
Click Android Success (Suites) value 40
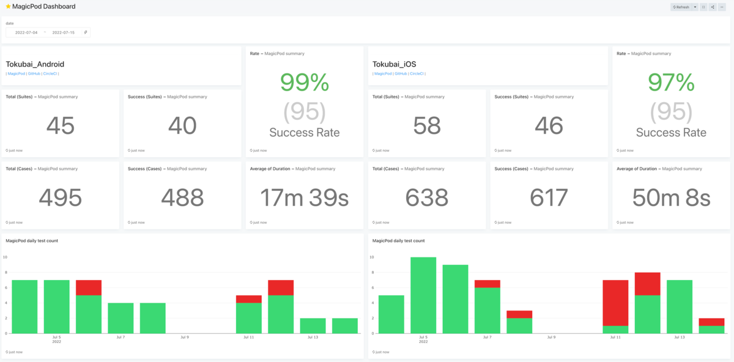point(182,125)
